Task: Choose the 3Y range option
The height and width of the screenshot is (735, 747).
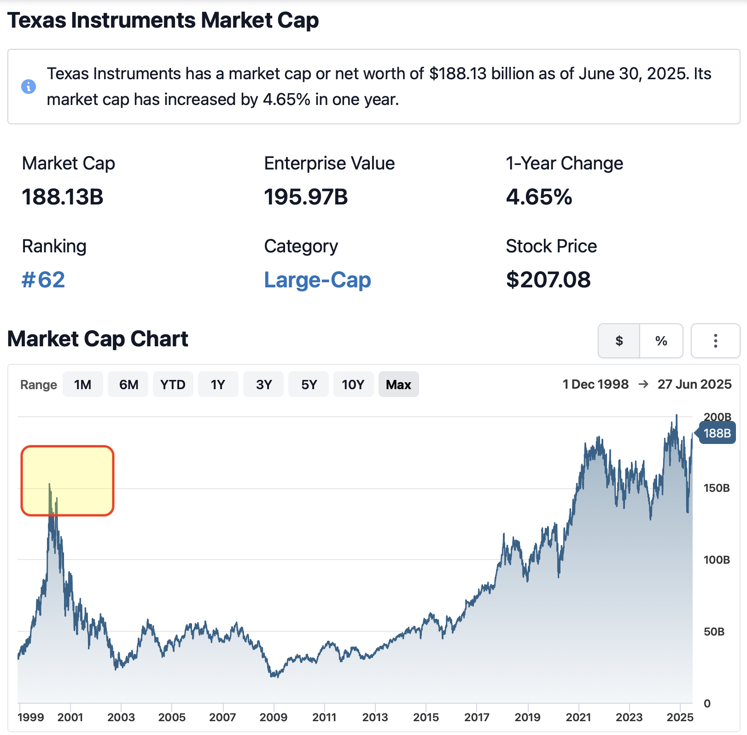Action: tap(263, 384)
